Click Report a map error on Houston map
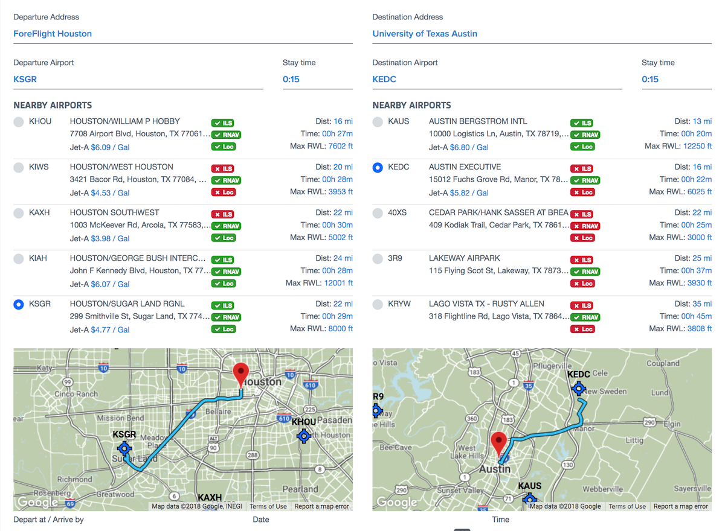This screenshot has width=725, height=531. pyautogui.click(x=321, y=507)
